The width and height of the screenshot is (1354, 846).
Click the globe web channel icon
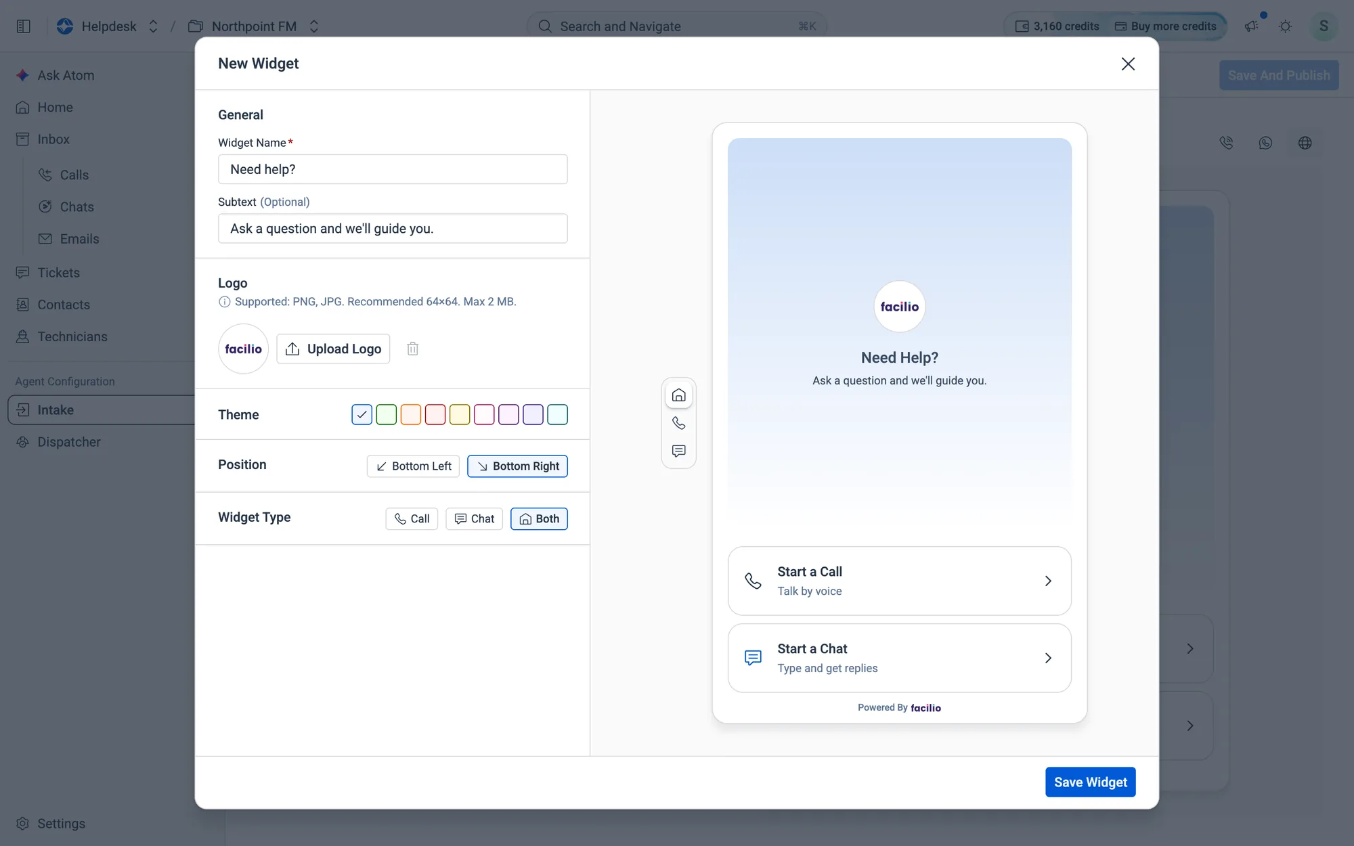pos(1305,143)
